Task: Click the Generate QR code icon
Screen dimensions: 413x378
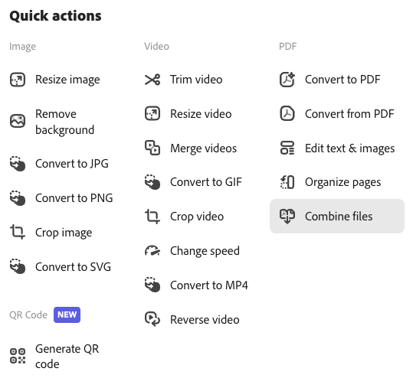Action: pyautogui.click(x=18, y=356)
